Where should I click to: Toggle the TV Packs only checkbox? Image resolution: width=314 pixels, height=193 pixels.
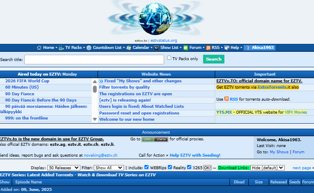coord(169,58)
